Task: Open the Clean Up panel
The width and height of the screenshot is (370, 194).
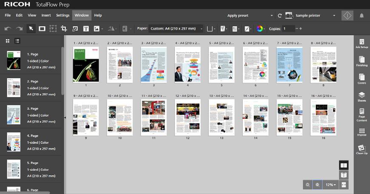Action: tap(362, 150)
